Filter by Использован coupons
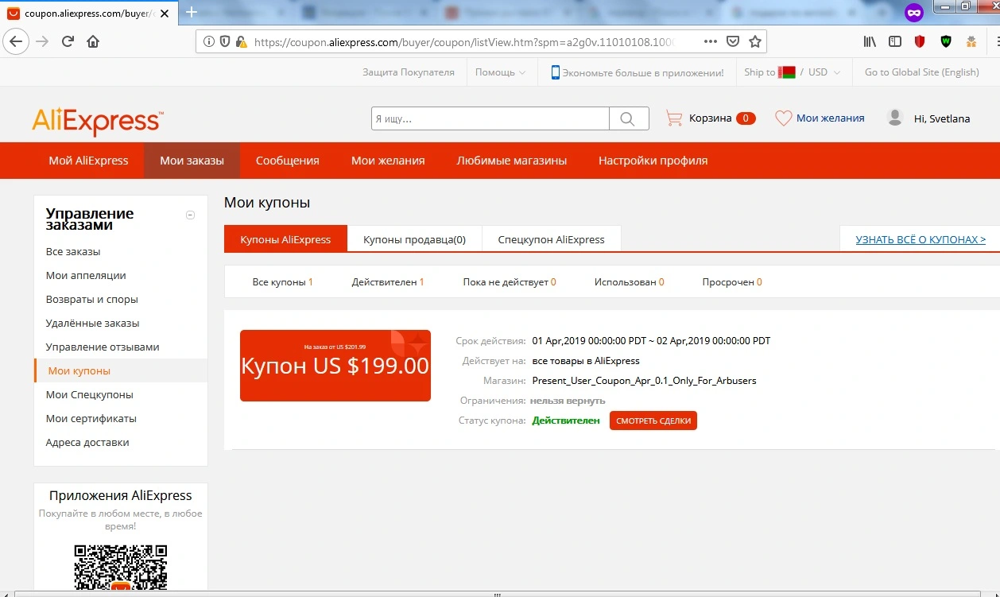1000x597 pixels. click(x=629, y=282)
